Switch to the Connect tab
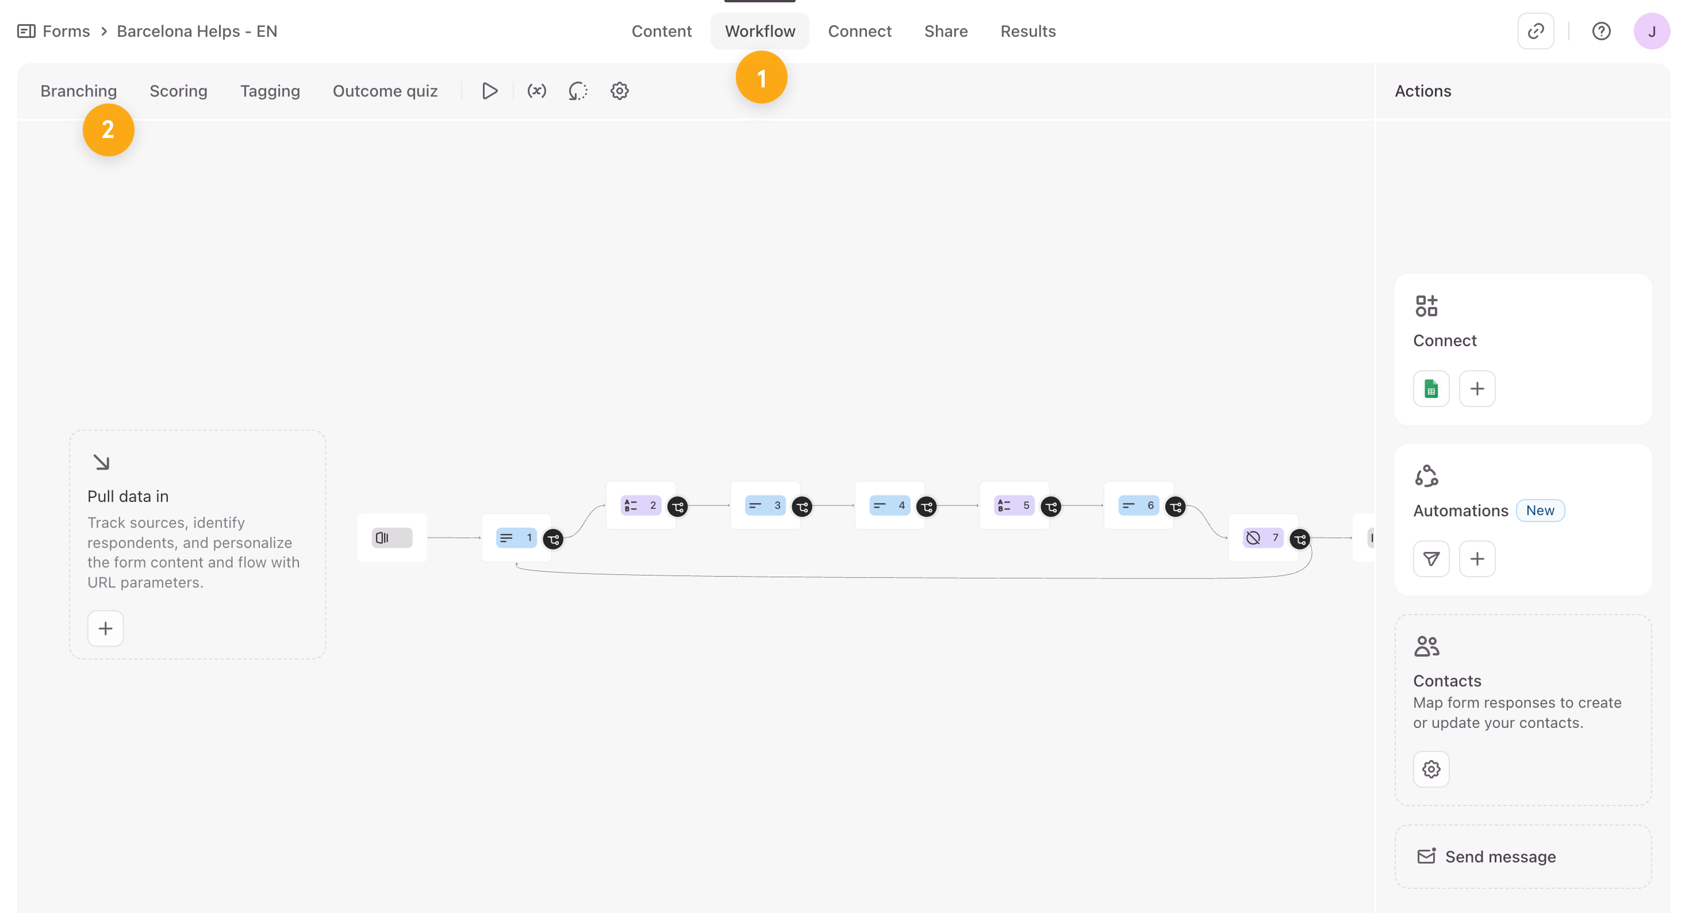Image resolution: width=1689 pixels, height=913 pixels. [x=859, y=31]
